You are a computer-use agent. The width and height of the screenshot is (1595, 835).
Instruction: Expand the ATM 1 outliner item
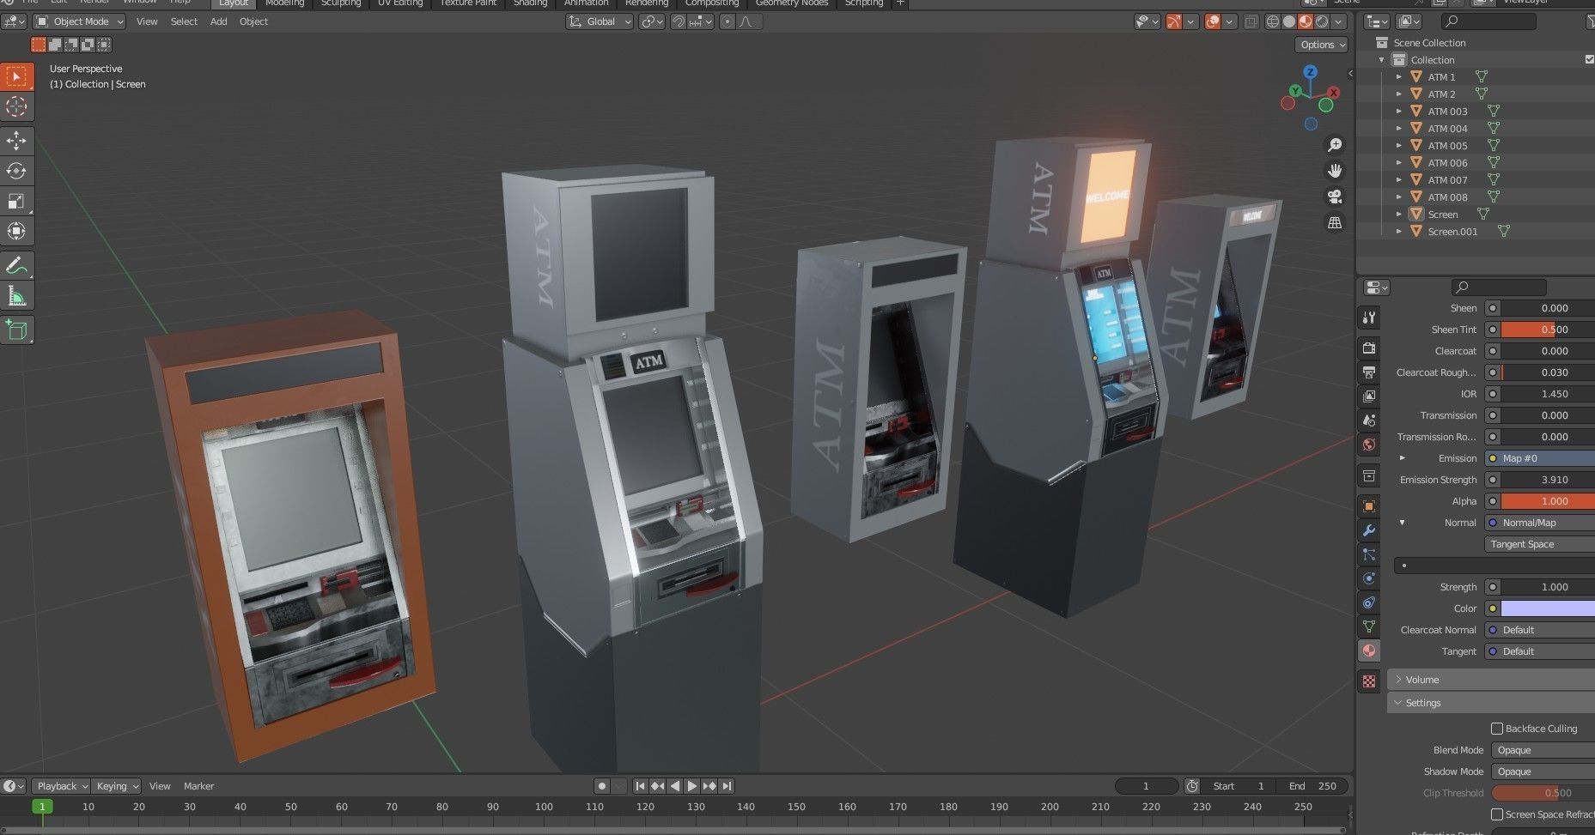1399,76
